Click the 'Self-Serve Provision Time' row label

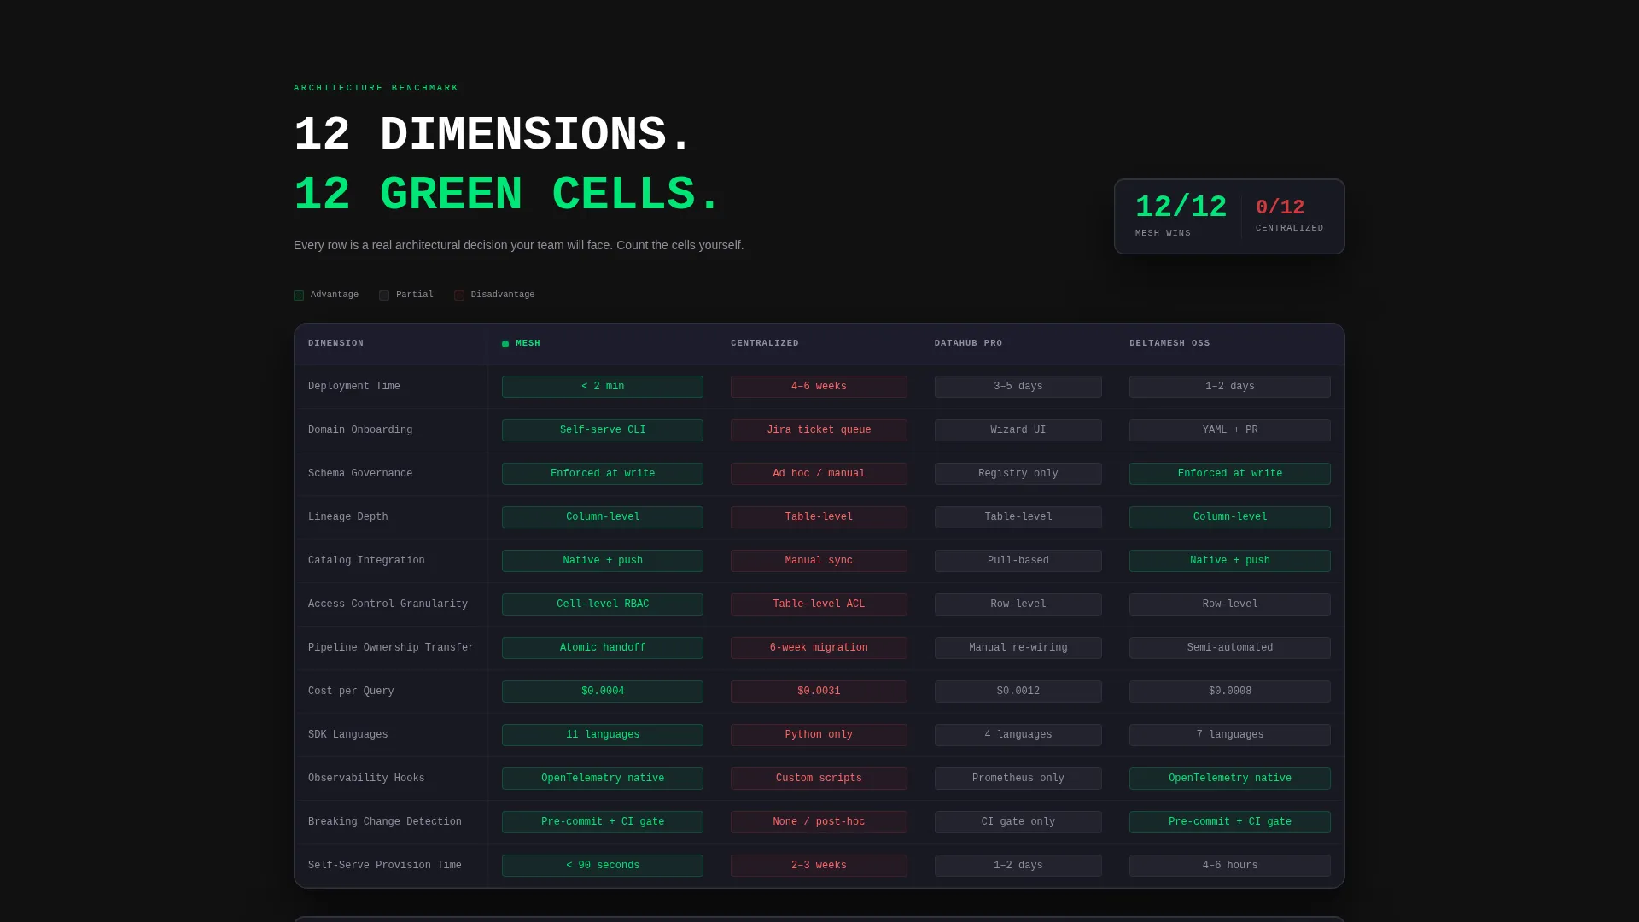385,866
